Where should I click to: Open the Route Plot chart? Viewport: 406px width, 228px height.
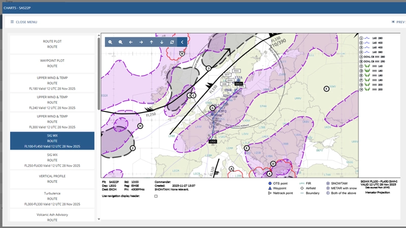(52, 43)
